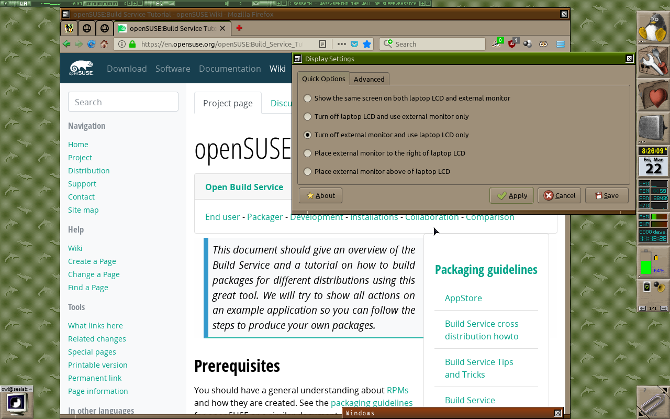
Task: Open the Firefox hamburger menu
Action: coord(561,44)
